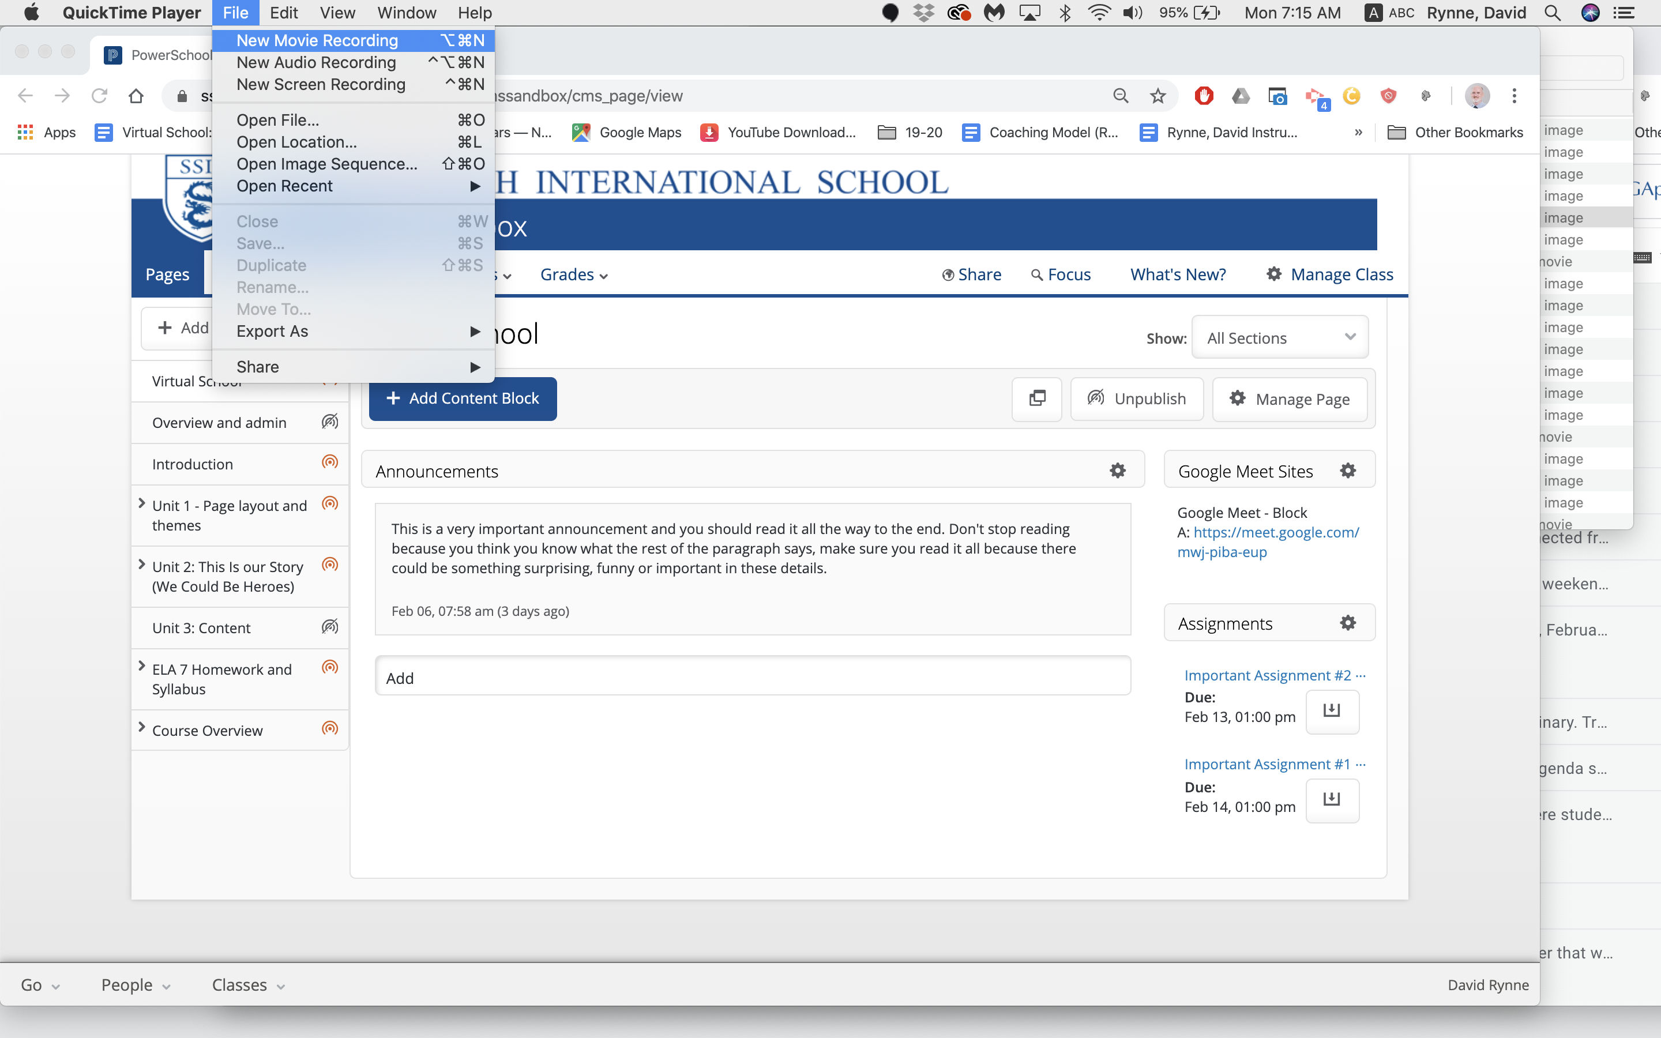The height and width of the screenshot is (1038, 1661).
Task: Click the dropbox icon for Important Assignment #2
Action: 1332,710
